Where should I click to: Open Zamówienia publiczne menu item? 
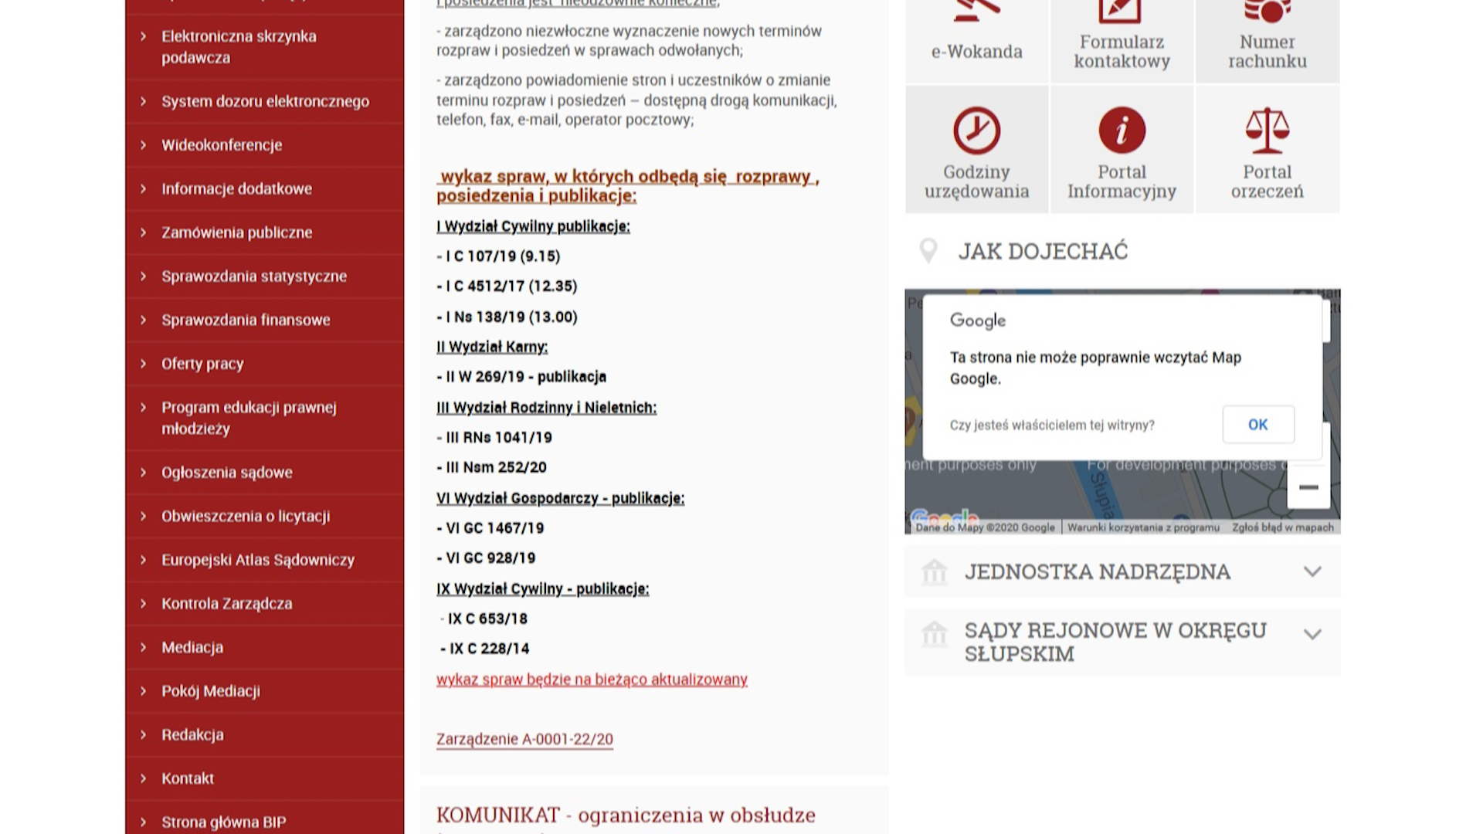click(x=264, y=232)
